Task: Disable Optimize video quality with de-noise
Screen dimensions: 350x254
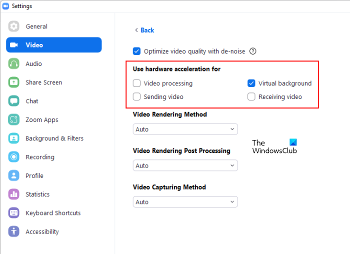Action: tap(137, 51)
